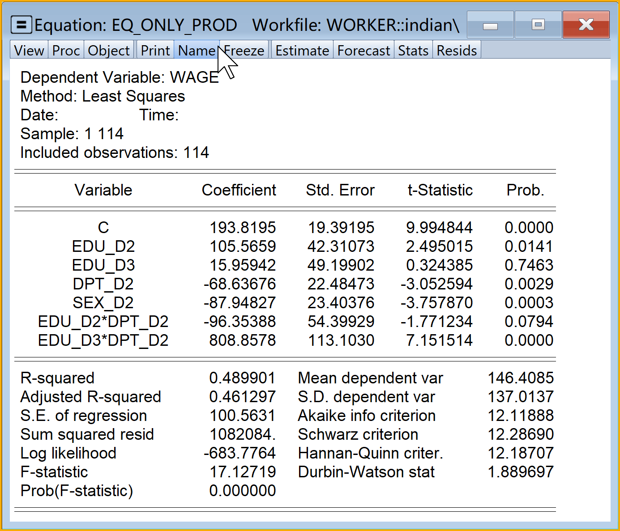
Task: Click the Forecast button
Action: 363,51
